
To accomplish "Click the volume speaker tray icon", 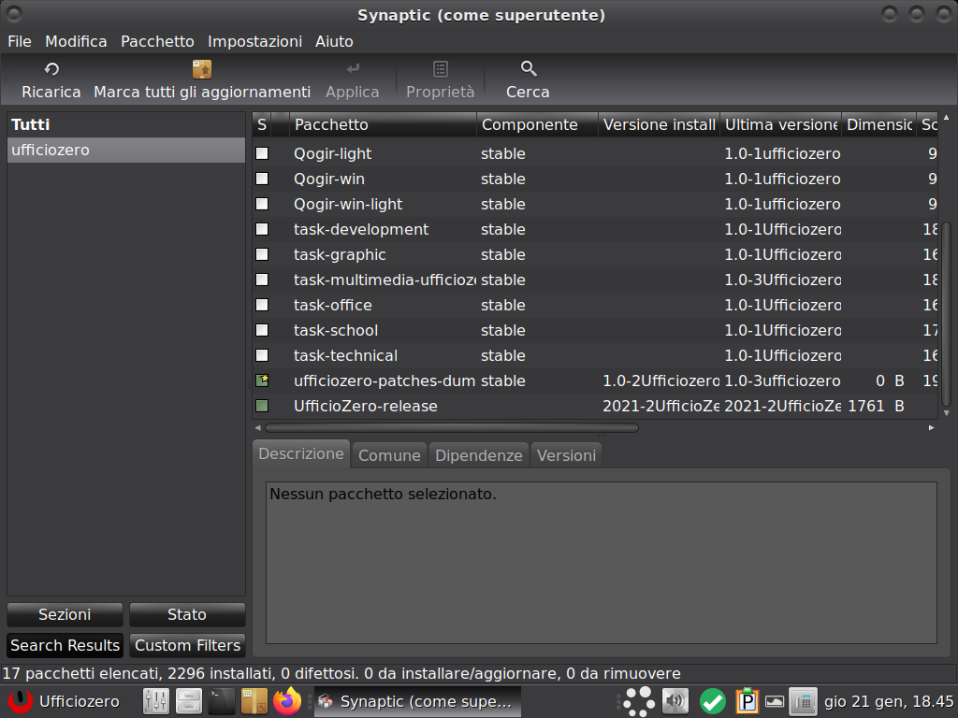I will coord(675,701).
